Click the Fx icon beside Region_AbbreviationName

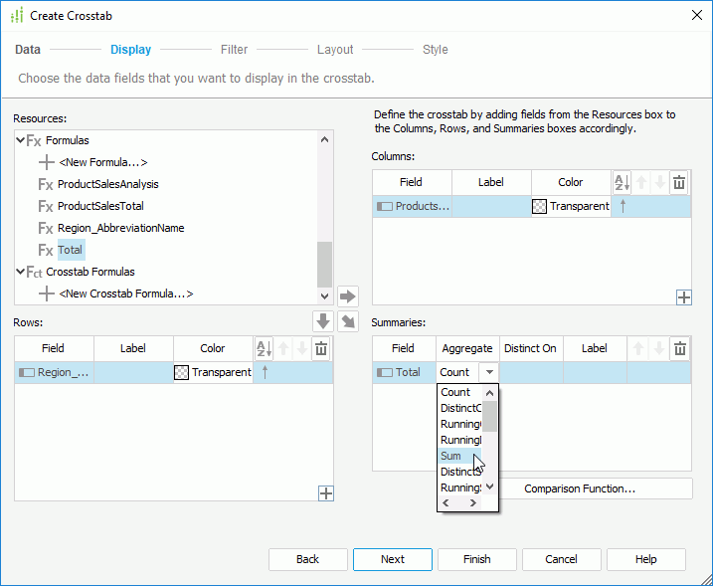point(46,228)
